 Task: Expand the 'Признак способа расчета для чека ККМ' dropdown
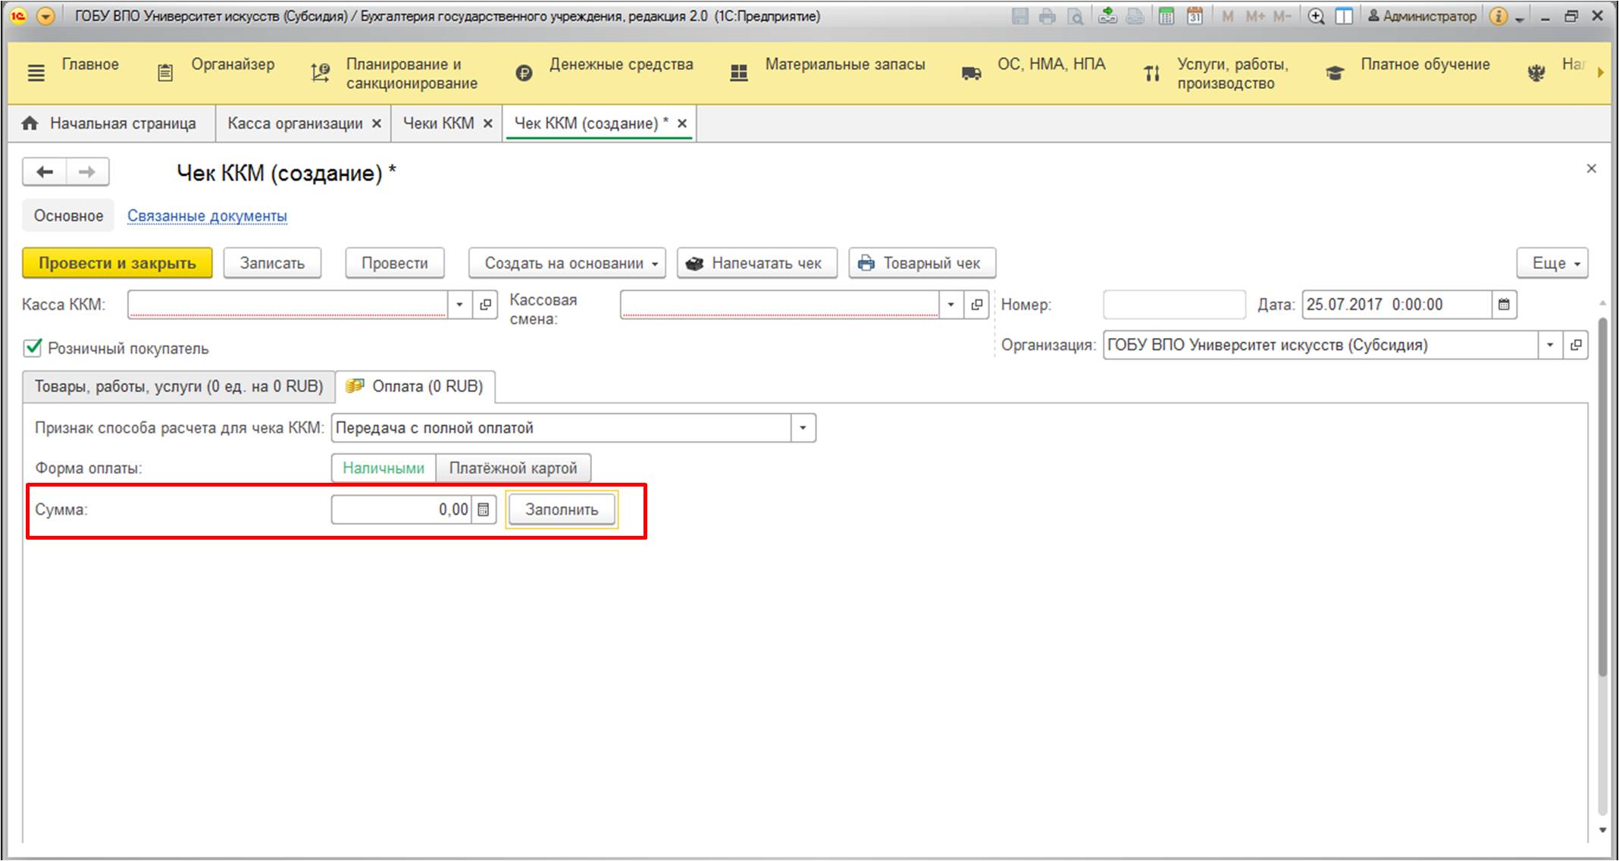point(803,427)
